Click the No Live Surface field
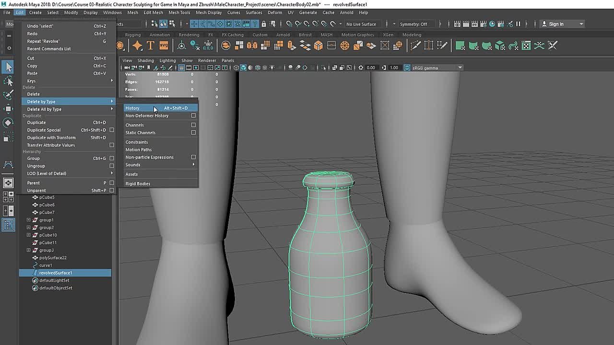 pyautogui.click(x=361, y=24)
